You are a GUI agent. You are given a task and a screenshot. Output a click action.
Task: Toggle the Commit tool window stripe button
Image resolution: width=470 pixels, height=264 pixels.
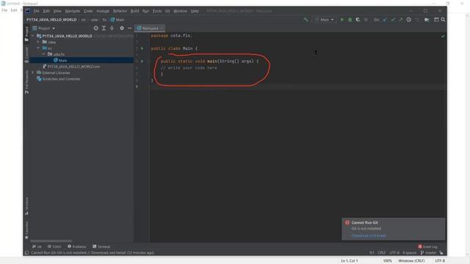click(x=26, y=56)
